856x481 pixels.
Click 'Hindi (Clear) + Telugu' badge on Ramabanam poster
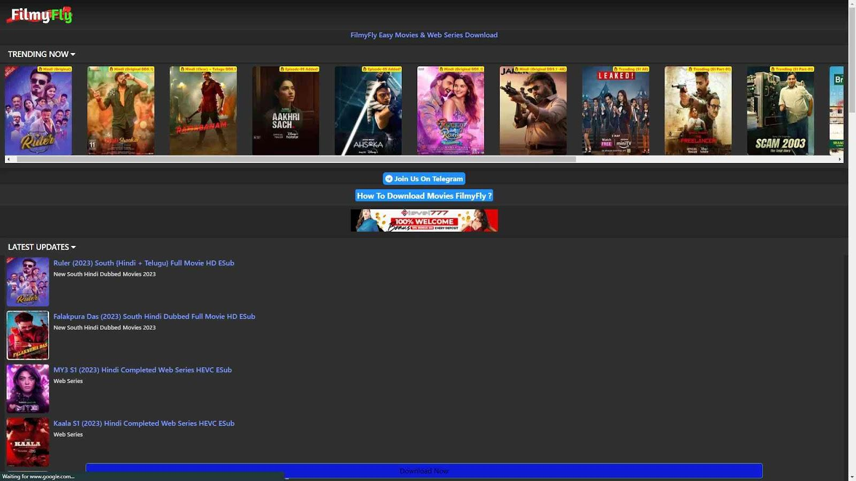coord(208,69)
